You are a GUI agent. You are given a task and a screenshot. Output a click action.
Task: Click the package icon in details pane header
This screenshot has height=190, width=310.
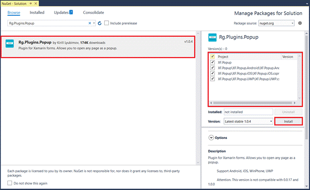212,38
